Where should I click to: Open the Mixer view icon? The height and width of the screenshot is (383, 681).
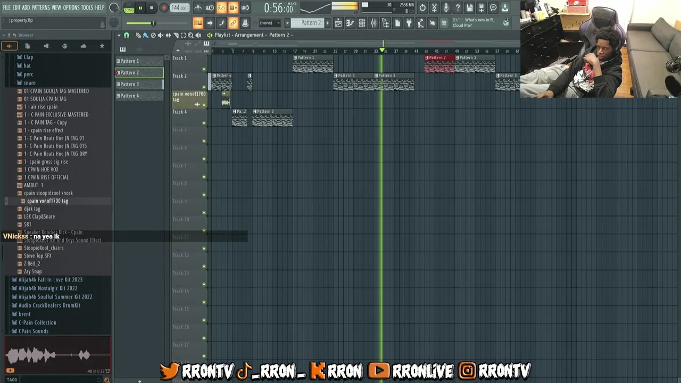pos(373,23)
